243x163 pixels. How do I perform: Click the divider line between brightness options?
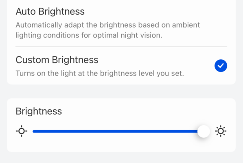pos(121,46)
